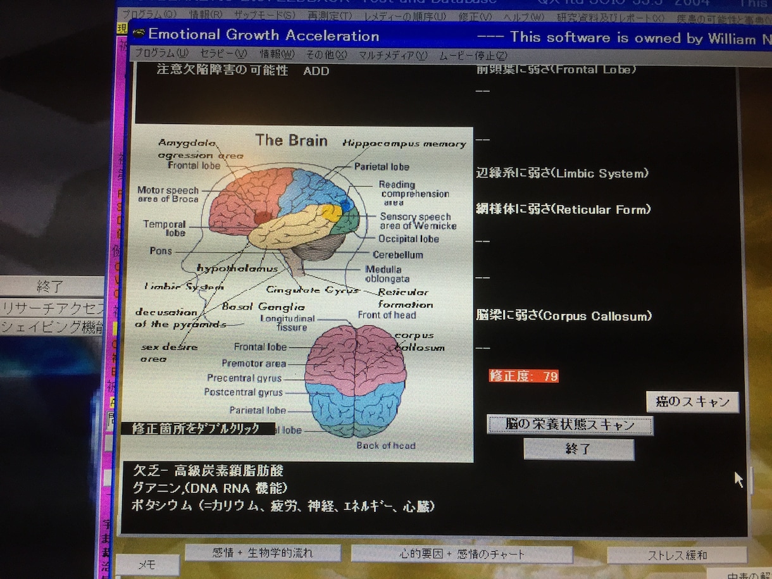This screenshot has height=579, width=772.
Task: Open the マルチメディア(Y) menu
Action: [393, 56]
